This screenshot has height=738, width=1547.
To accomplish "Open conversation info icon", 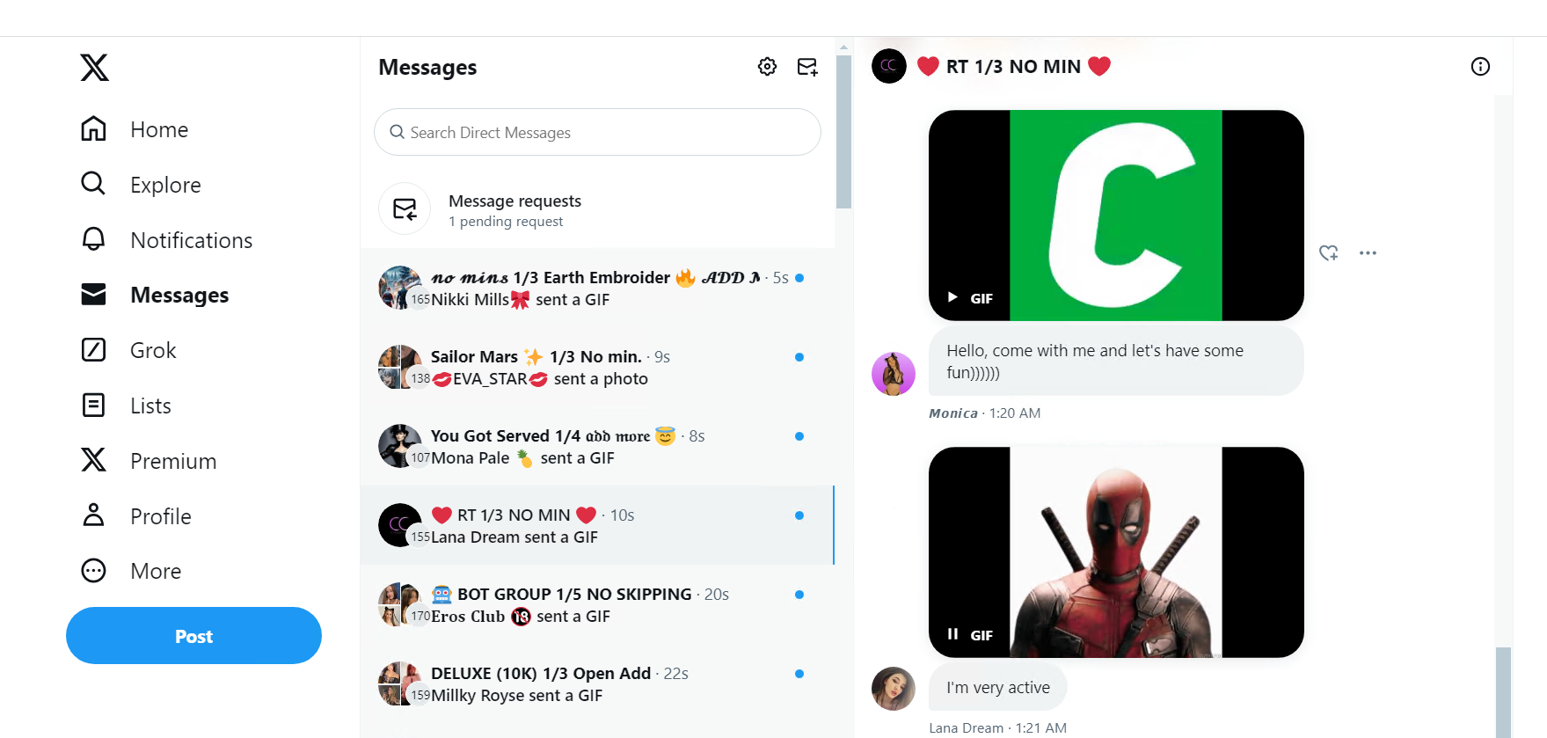I will (1480, 67).
